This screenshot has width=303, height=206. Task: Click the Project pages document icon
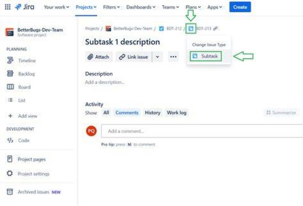click(10, 159)
